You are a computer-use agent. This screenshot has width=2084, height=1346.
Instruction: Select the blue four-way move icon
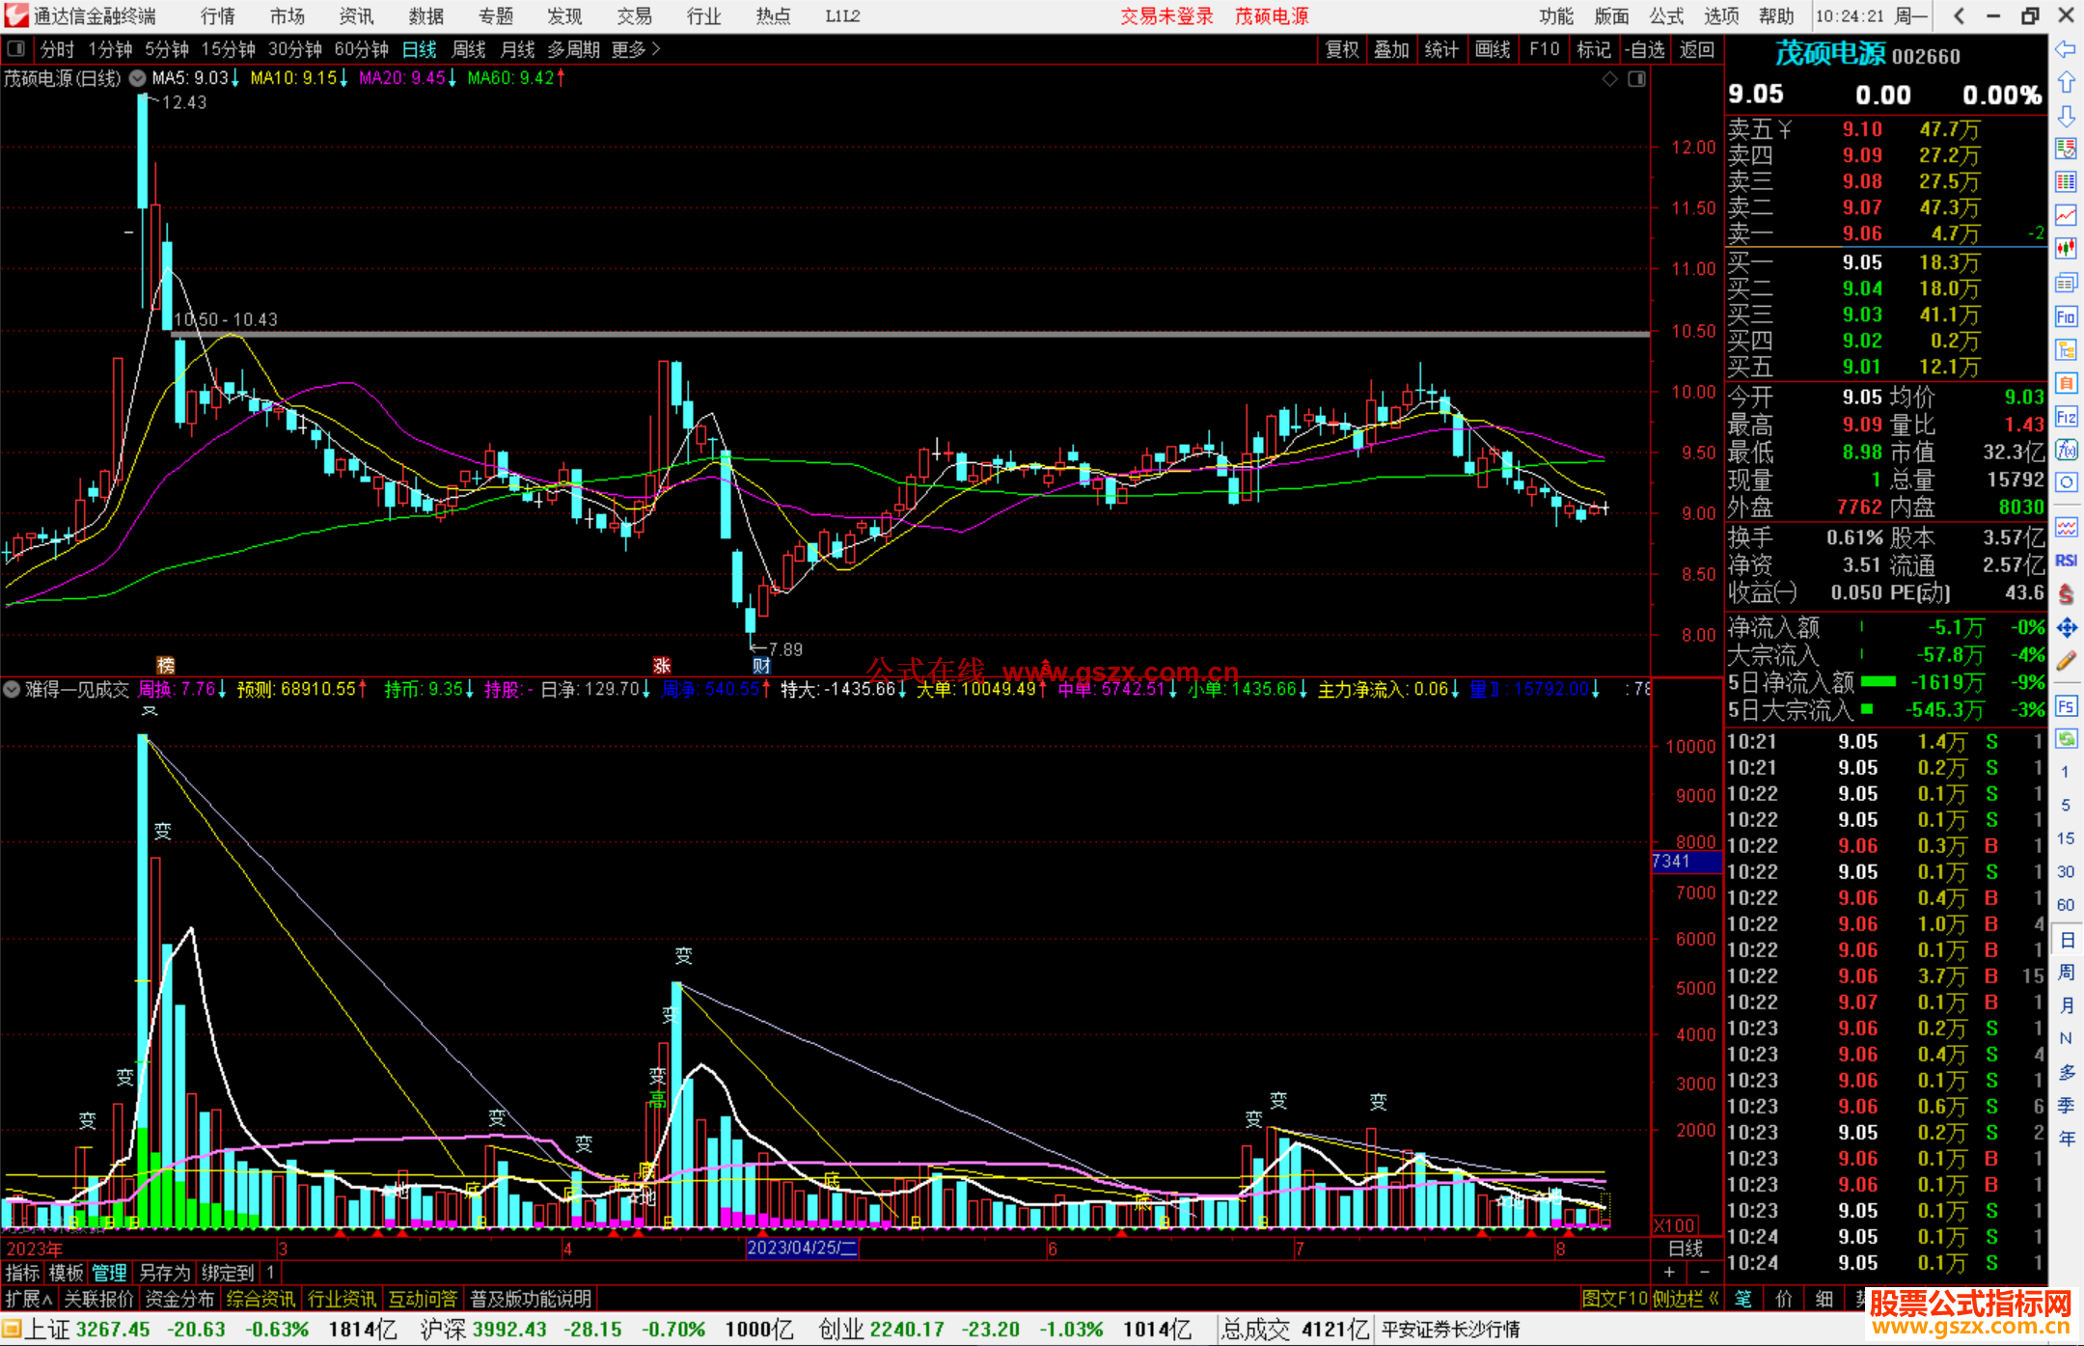pos(2066,628)
